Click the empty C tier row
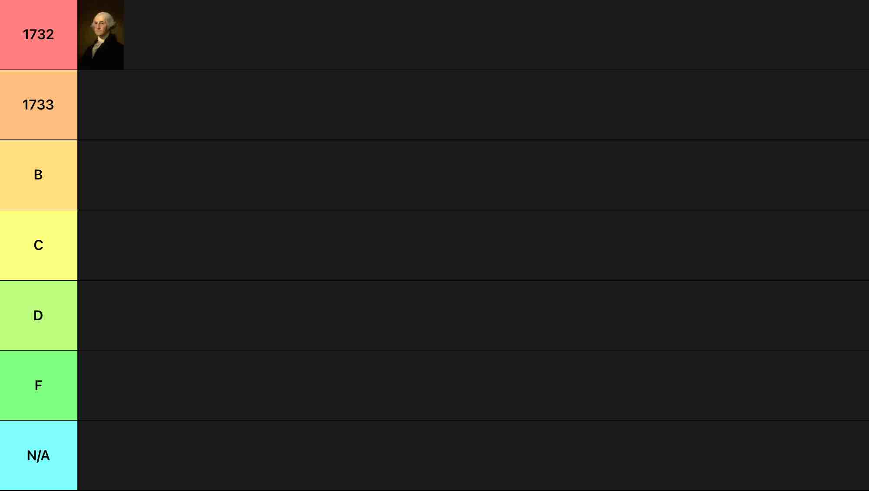This screenshot has width=869, height=491. coord(473,245)
